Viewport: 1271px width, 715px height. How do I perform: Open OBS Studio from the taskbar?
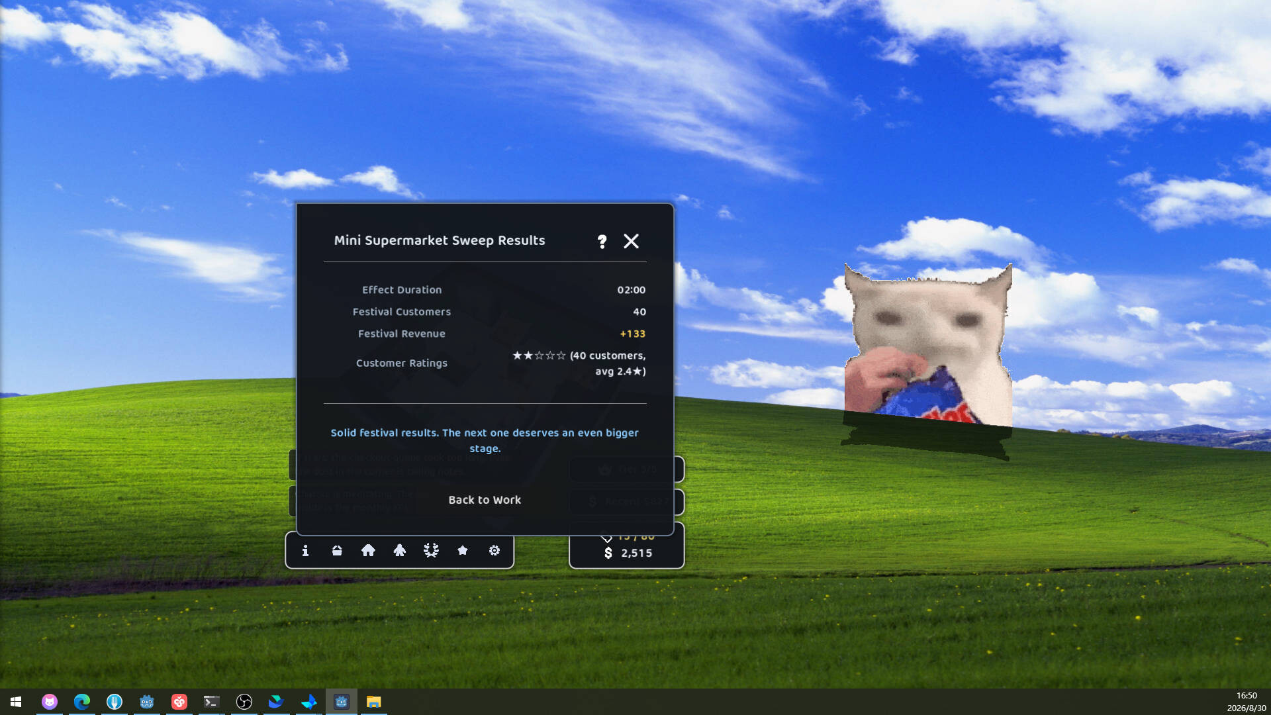(244, 702)
